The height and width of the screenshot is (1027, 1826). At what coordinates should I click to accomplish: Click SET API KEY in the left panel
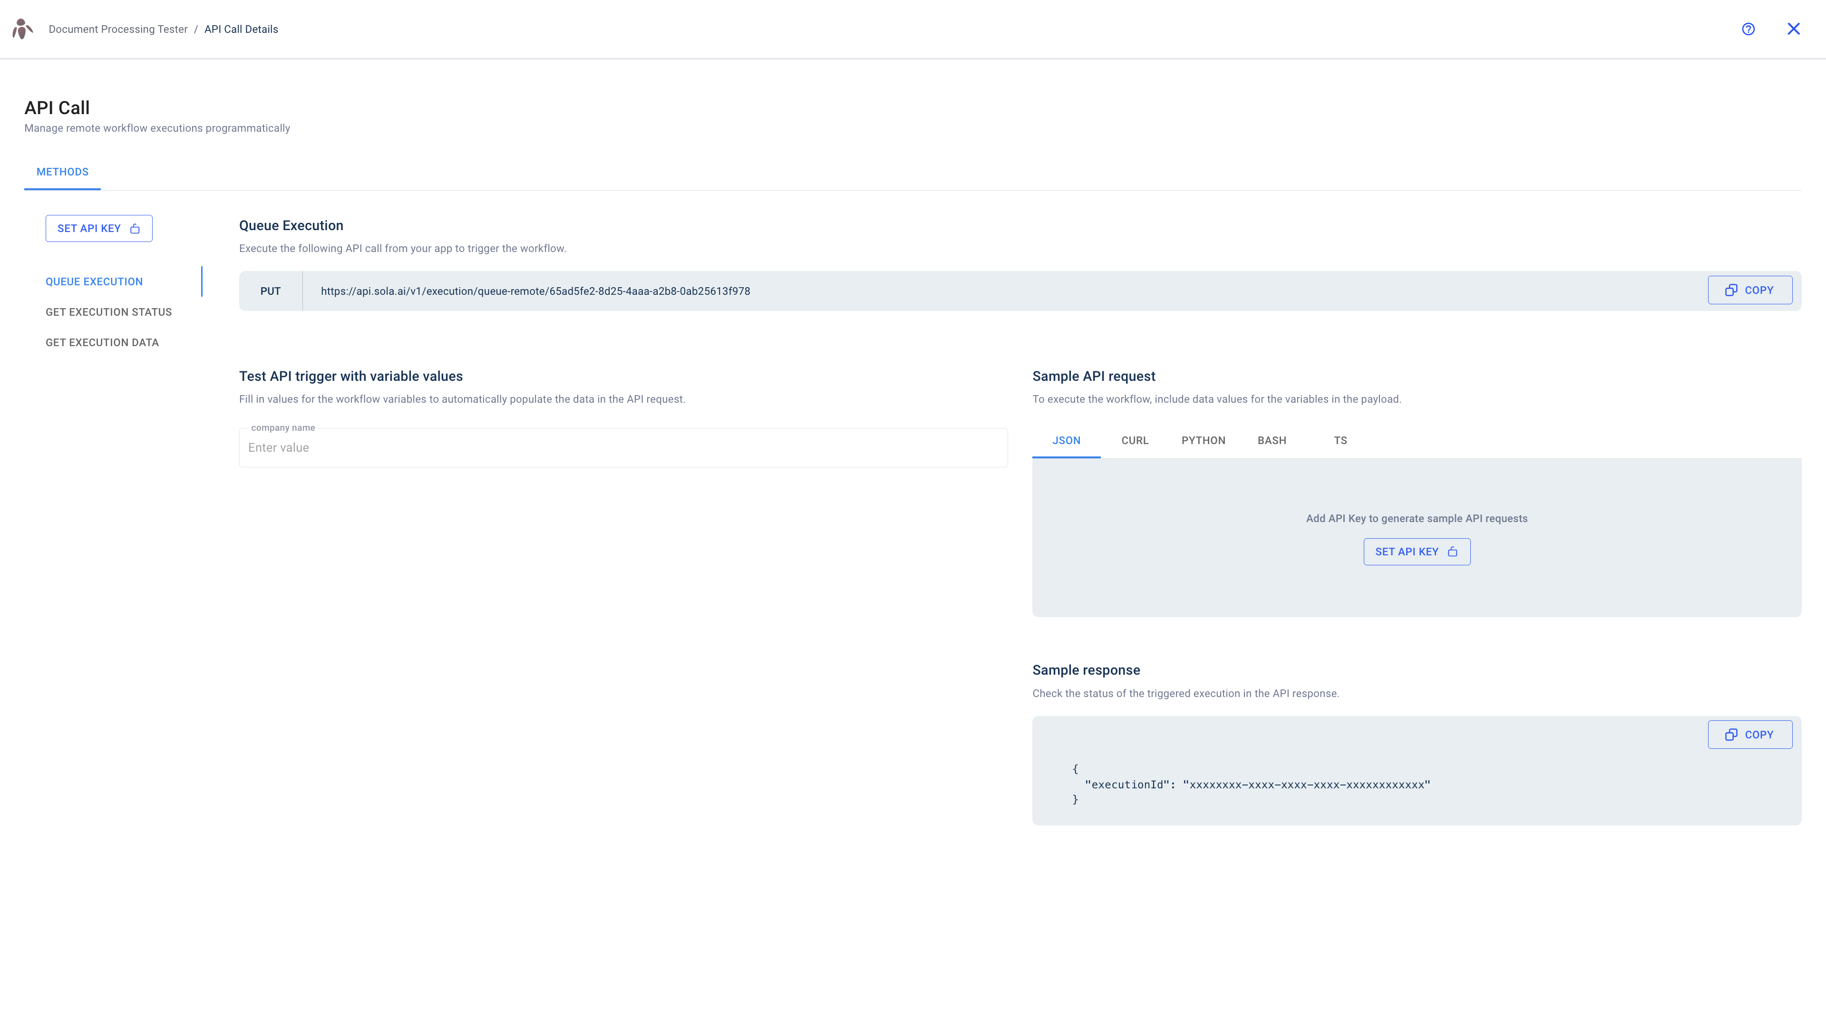(x=98, y=228)
